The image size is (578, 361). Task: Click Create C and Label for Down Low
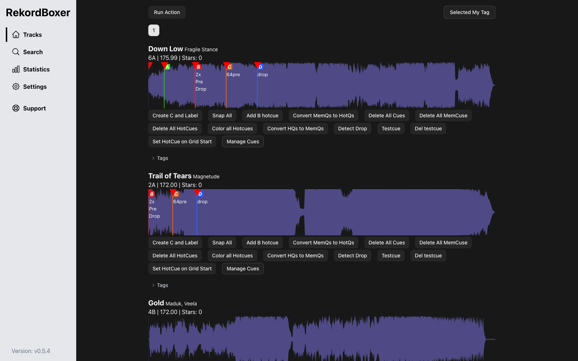click(175, 116)
